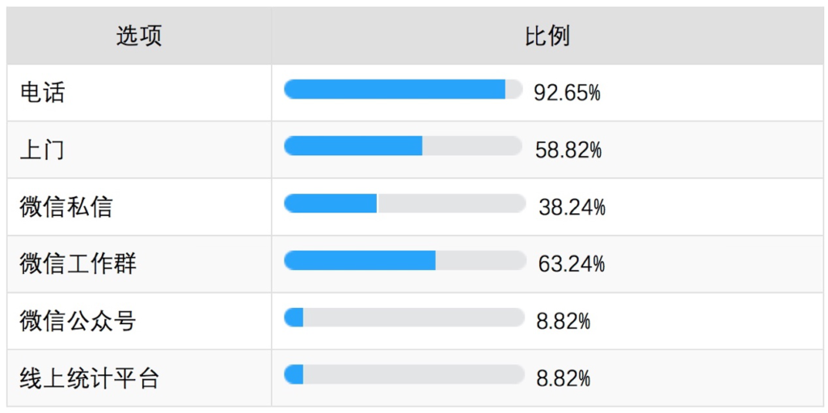Screen dimensions: 828x413
Task: Click the 微信私信 progress bar
Action: (405, 204)
